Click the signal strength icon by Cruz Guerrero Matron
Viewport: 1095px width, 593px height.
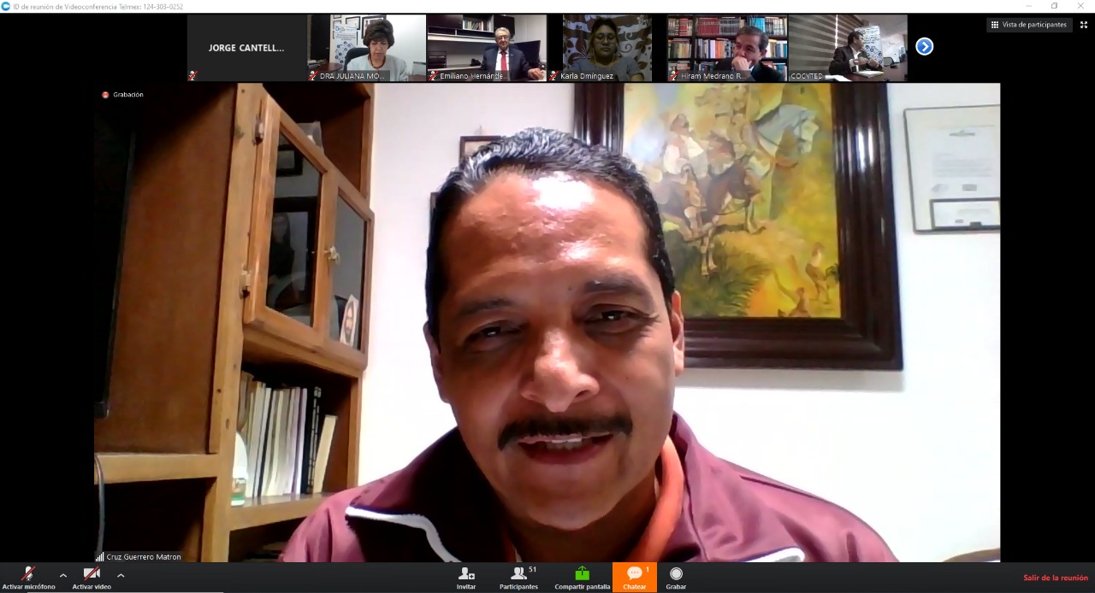(99, 557)
